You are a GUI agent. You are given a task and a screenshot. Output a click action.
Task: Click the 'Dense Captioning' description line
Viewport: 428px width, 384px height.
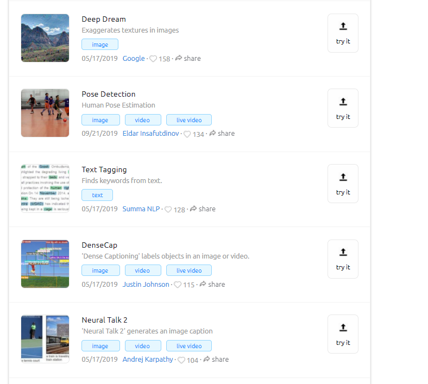tap(166, 256)
